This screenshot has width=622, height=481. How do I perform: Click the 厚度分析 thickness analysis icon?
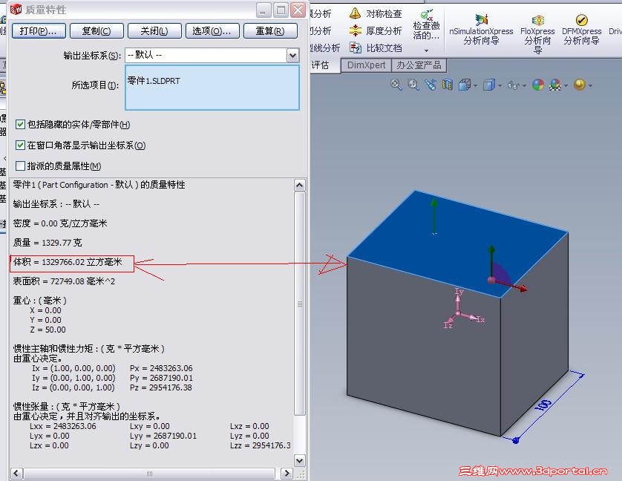tap(355, 30)
